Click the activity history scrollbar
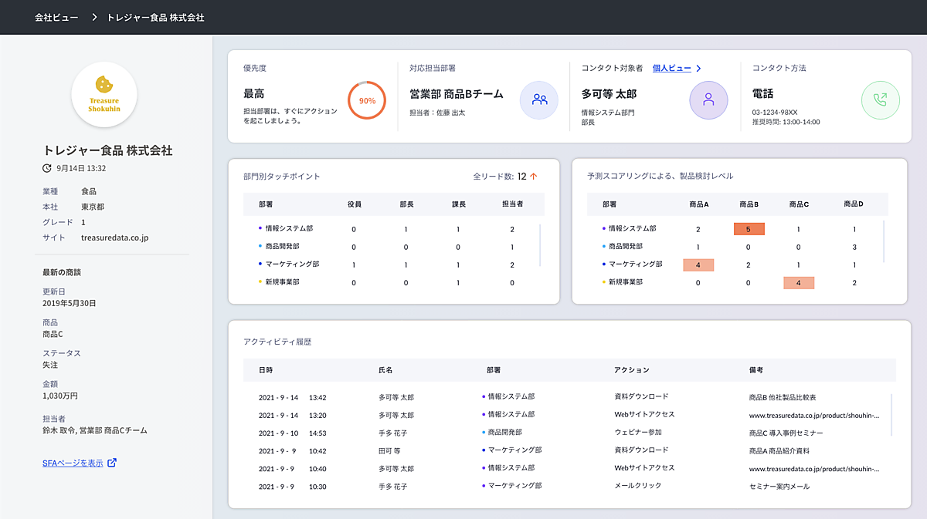Image resolution: width=927 pixels, height=519 pixels. [891, 414]
